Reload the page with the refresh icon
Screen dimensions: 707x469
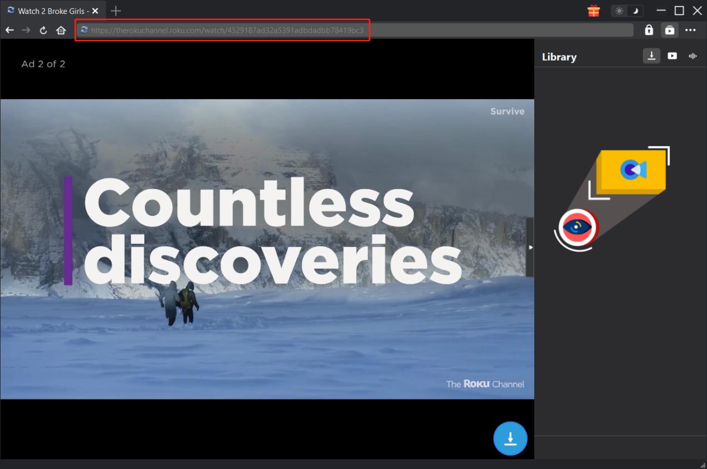coord(43,30)
